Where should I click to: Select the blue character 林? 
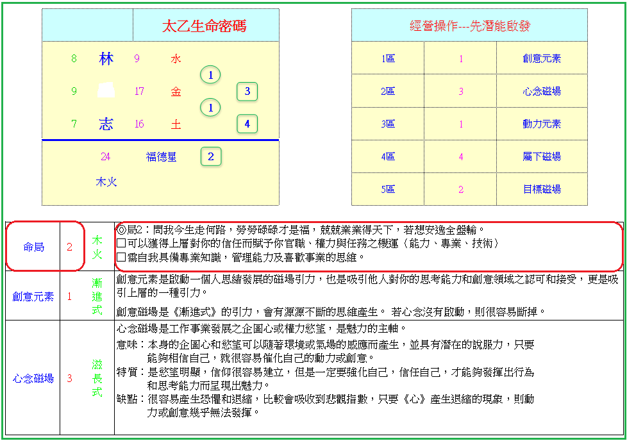(x=106, y=59)
